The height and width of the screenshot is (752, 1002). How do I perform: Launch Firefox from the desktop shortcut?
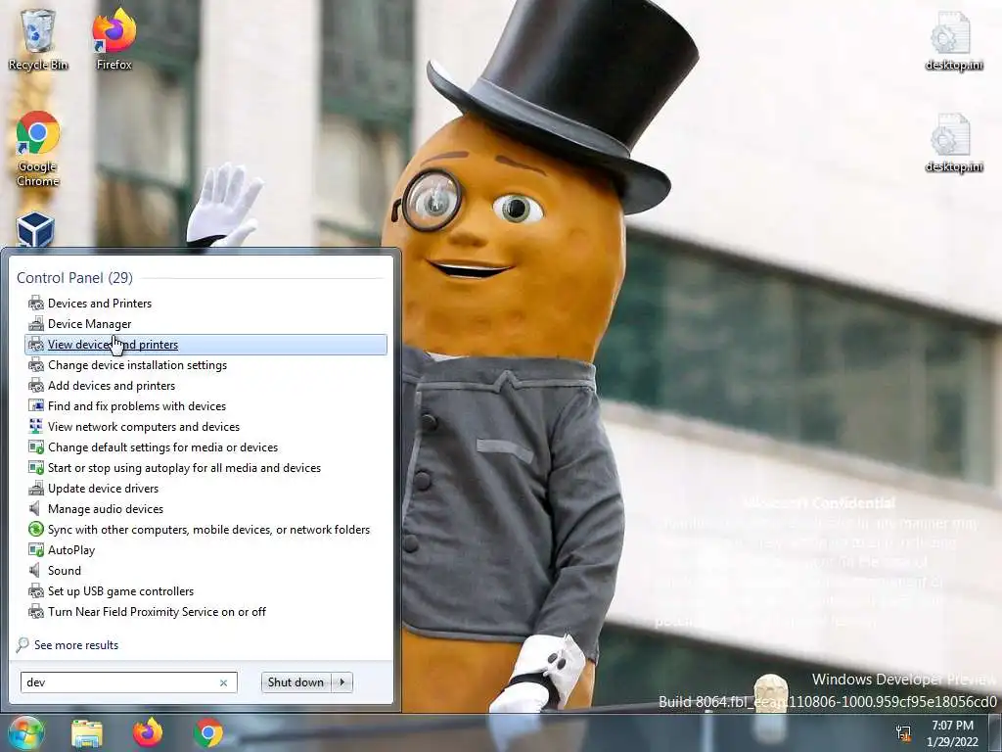click(x=114, y=38)
